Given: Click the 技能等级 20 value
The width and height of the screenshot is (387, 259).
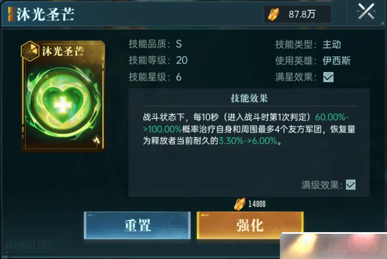Looking at the screenshot, I should click(x=182, y=60).
